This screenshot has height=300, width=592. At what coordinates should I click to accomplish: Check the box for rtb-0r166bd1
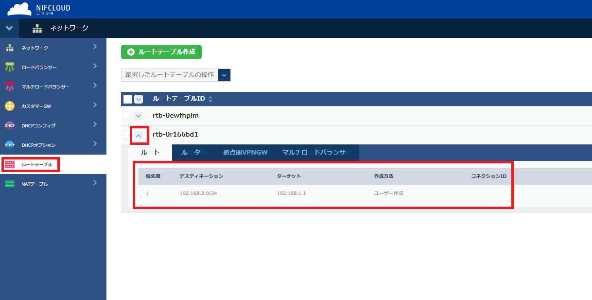point(126,135)
